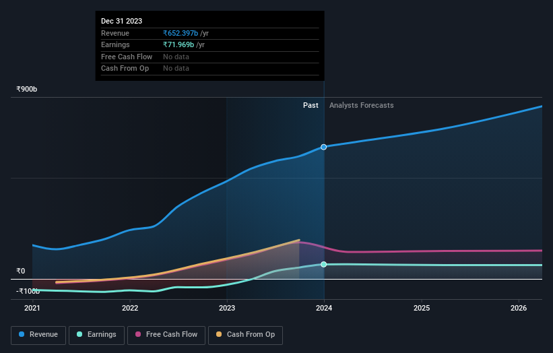Click the 2025 x-axis label
This screenshot has width=553, height=353.
point(422,308)
